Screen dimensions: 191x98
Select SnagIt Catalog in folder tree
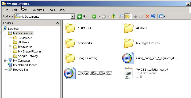point(28,56)
